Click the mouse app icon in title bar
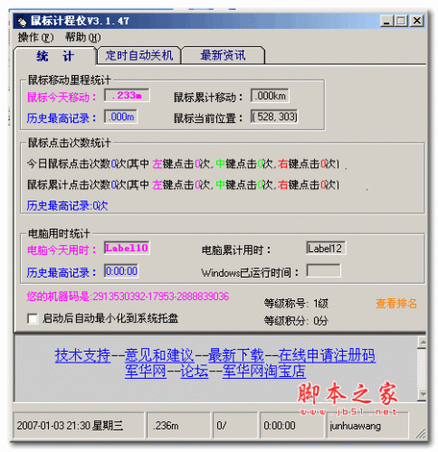The width and height of the screenshot is (438, 452). coord(22,21)
